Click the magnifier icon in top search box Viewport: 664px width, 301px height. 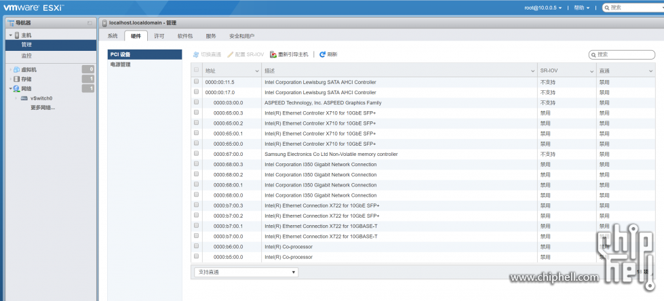click(607, 7)
